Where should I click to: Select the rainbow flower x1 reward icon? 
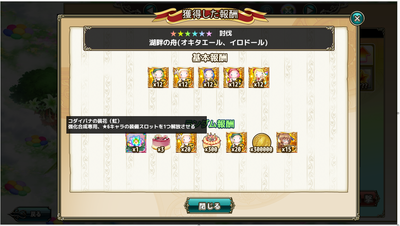[136, 142]
